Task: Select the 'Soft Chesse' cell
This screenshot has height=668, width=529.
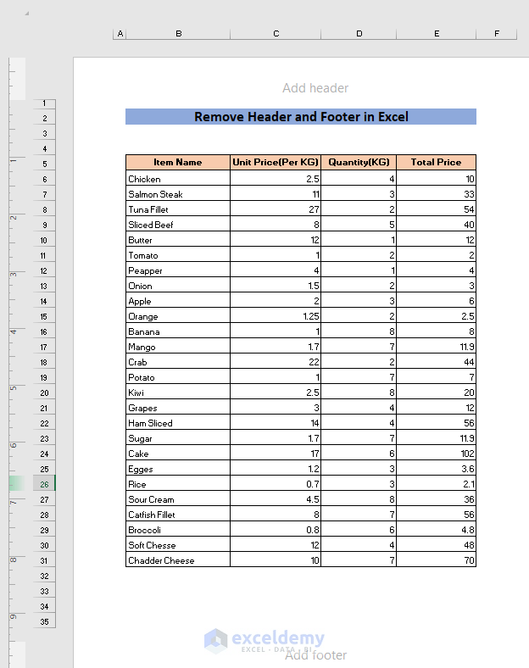Action: (x=178, y=545)
